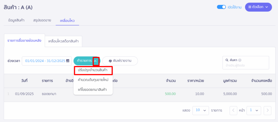The image size is (278, 122).
Task: Go to the next page arrow
Action: click(267, 110)
